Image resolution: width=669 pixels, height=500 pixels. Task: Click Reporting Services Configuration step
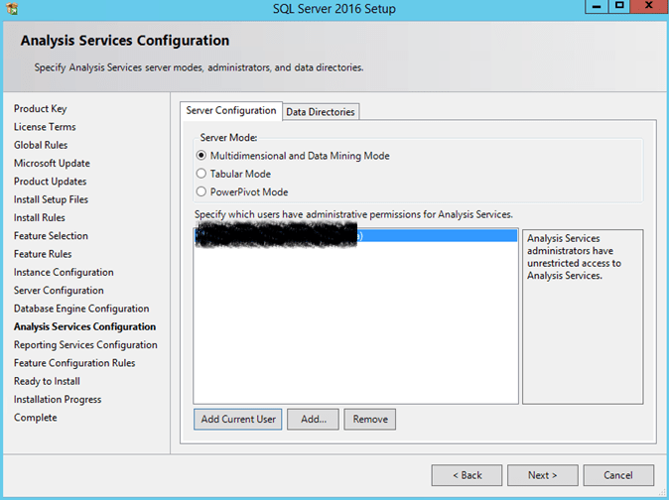click(x=85, y=345)
